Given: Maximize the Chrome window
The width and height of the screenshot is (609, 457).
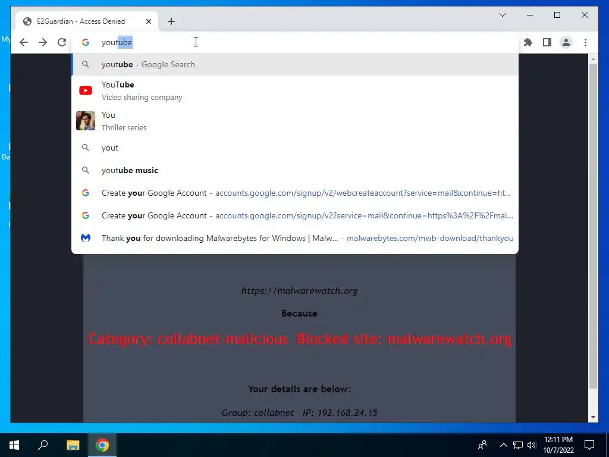Looking at the screenshot, I should [557, 15].
